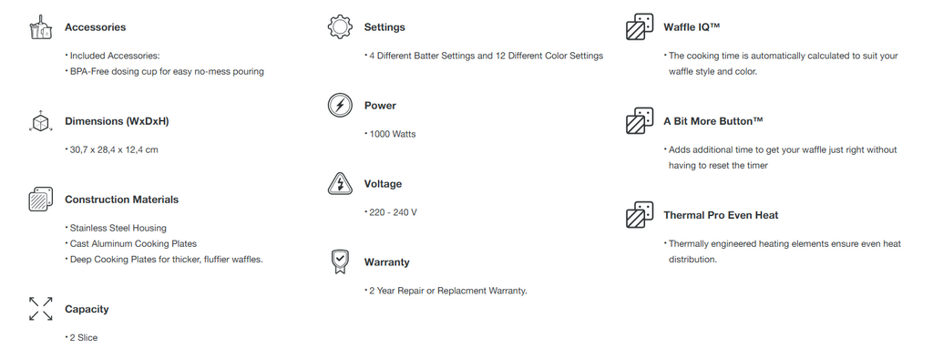Click the Stainless Steel Housing bullet
Viewport: 933px width, 359px height.
point(118,228)
